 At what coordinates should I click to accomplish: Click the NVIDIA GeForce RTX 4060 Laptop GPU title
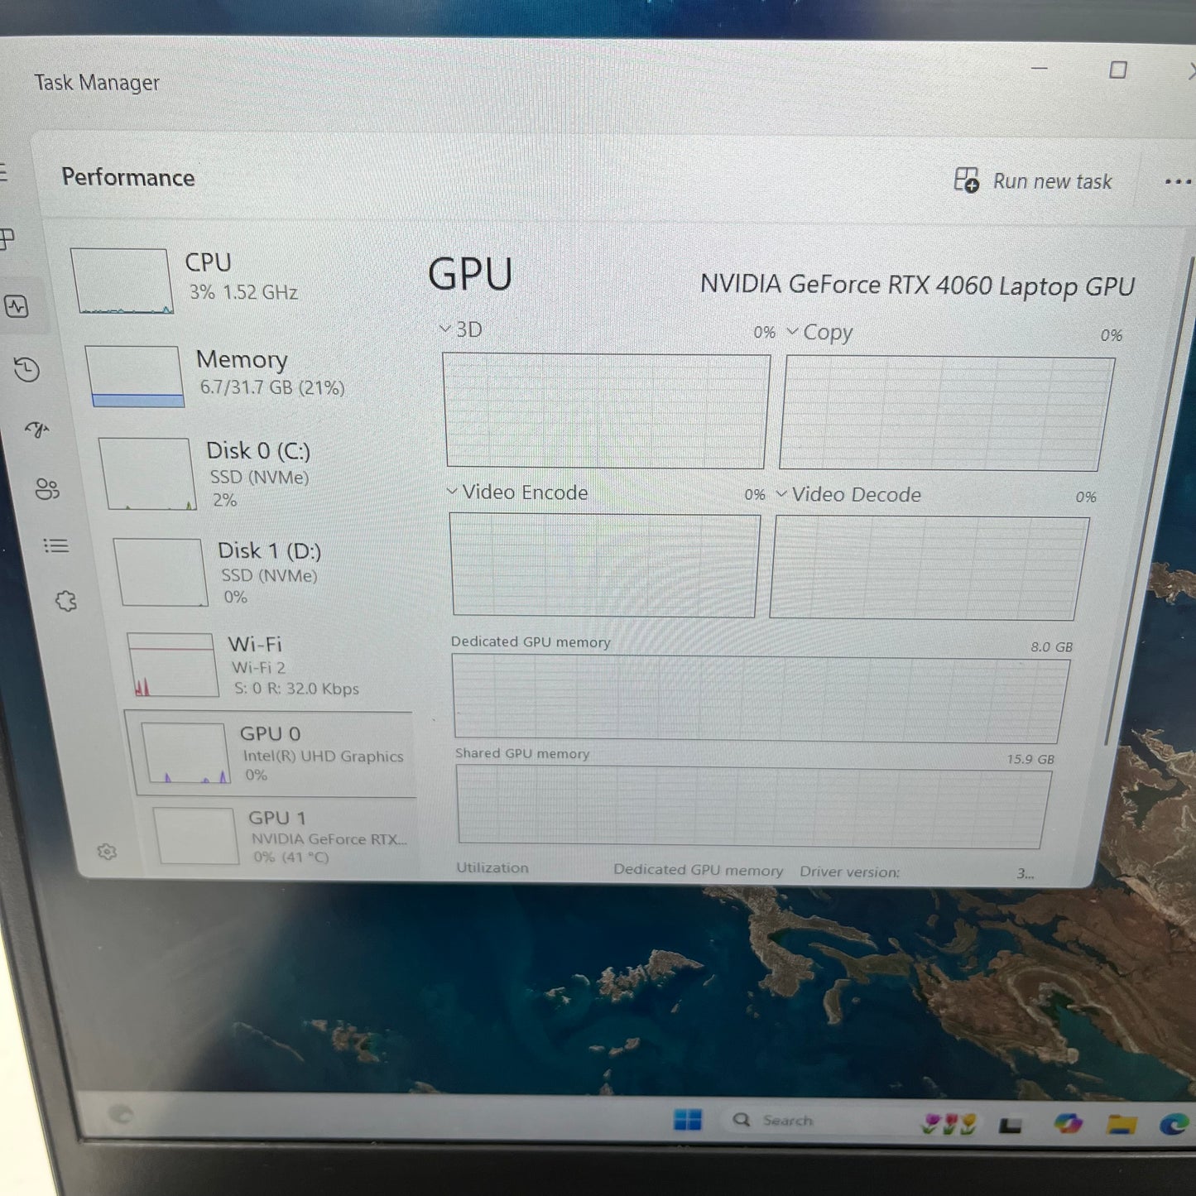tap(917, 285)
